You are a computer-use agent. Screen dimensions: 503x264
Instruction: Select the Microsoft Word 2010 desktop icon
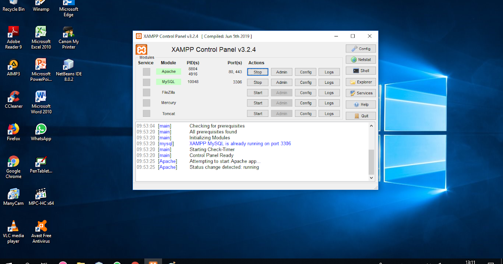(x=41, y=102)
